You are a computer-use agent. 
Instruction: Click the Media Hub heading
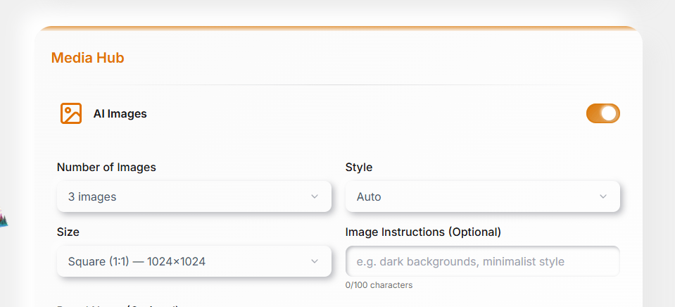coord(88,58)
